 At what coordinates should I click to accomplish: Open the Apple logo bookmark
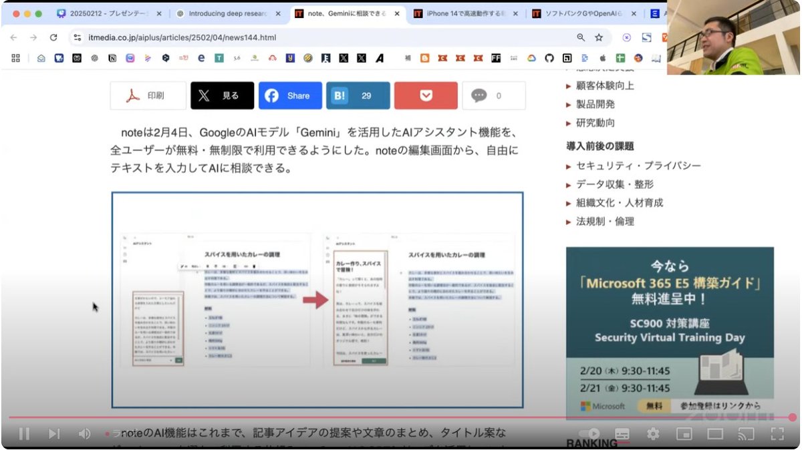point(602,58)
